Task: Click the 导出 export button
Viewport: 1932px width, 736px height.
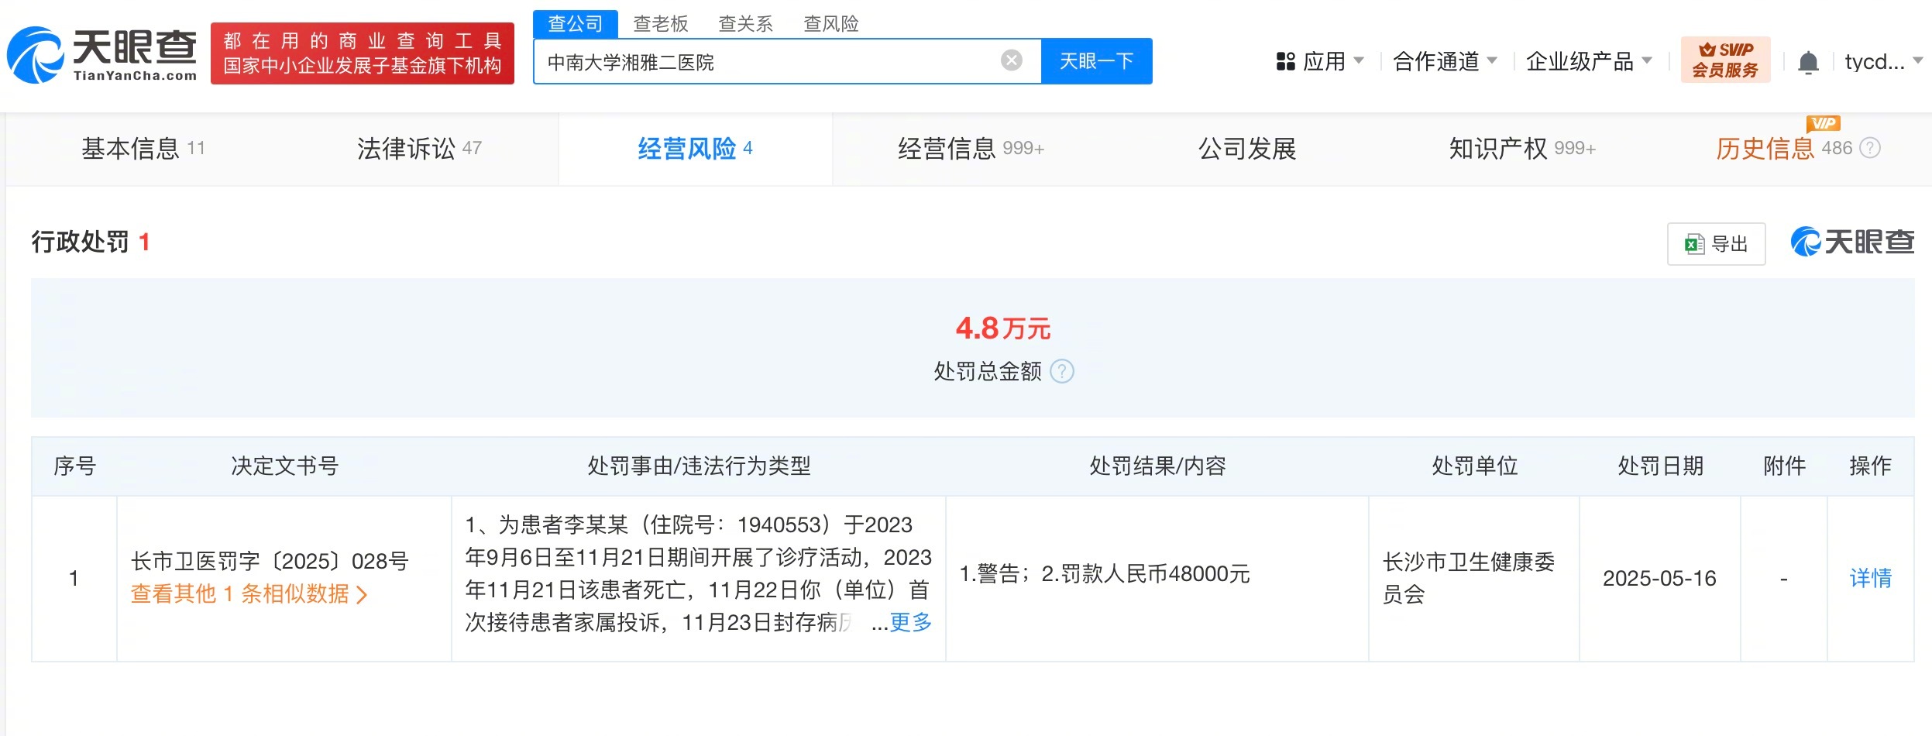Action: pyautogui.click(x=1716, y=244)
